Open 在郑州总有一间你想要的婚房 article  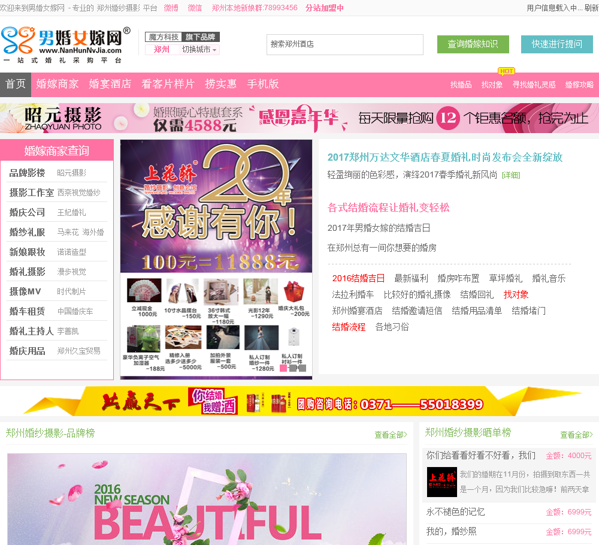click(x=382, y=248)
